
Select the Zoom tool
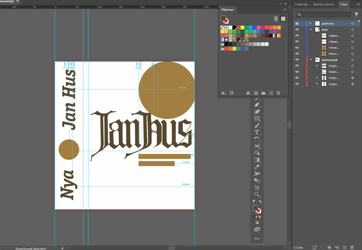pos(257,194)
